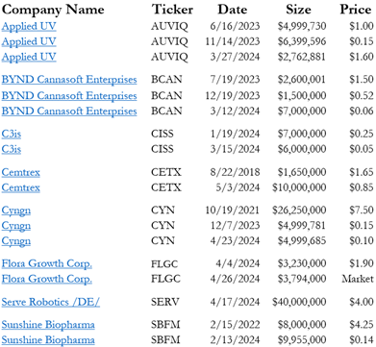Click the Company Name column header

pos(53,10)
